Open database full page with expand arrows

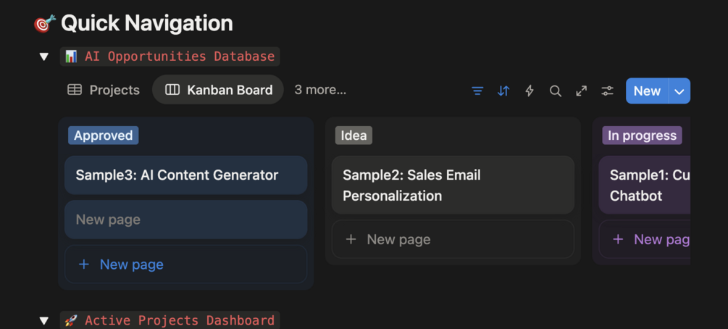pos(581,91)
